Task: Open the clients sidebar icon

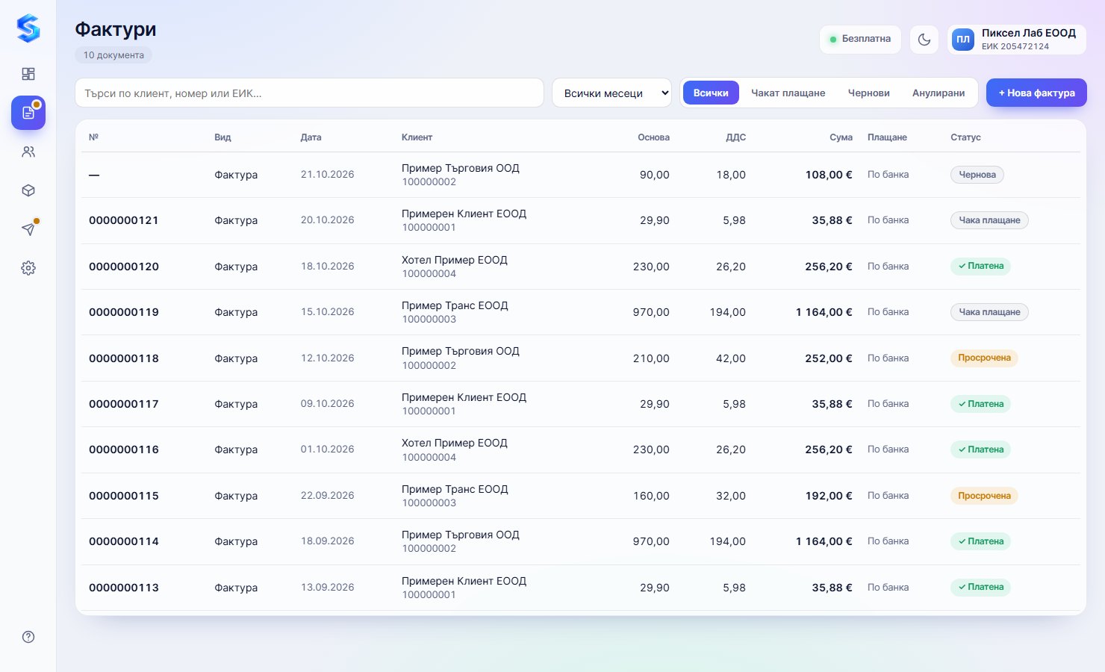Action: 28,152
